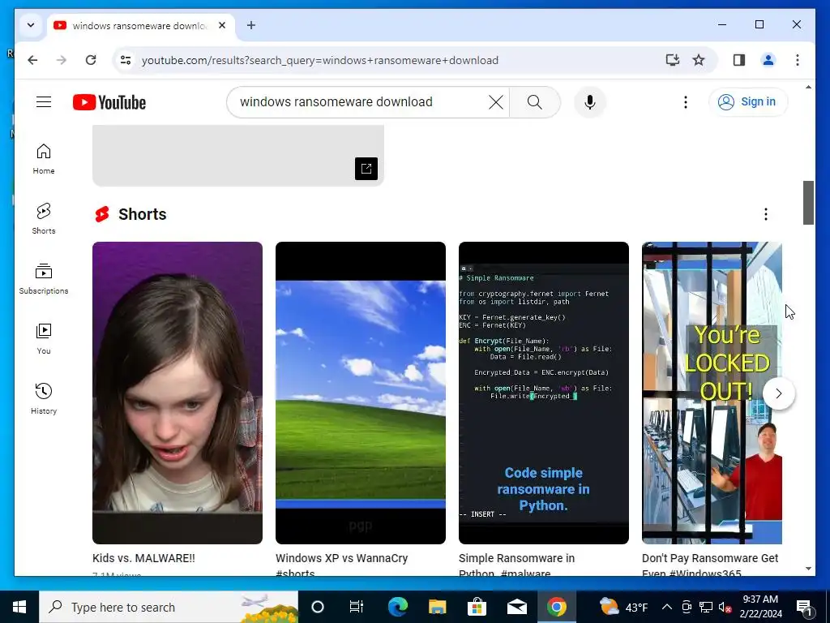This screenshot has width=830, height=623.
Task: Open Mail app from taskbar
Action: click(516, 607)
